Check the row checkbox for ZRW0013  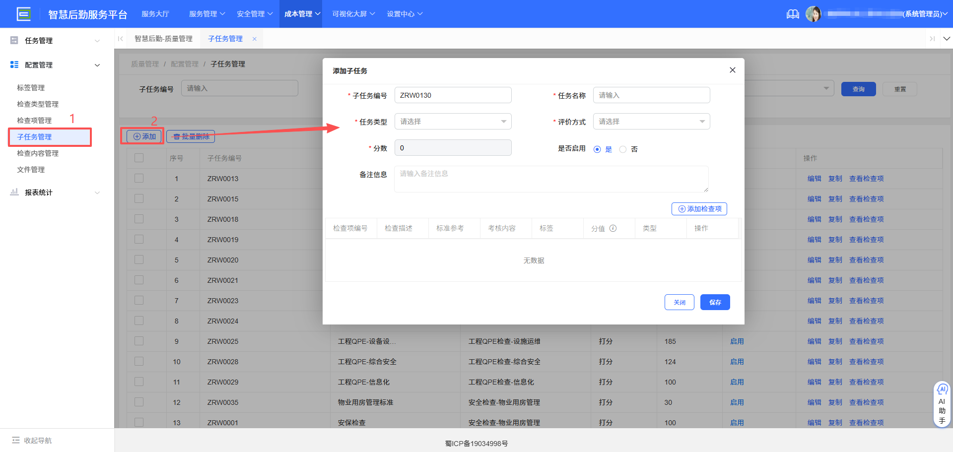pos(138,178)
